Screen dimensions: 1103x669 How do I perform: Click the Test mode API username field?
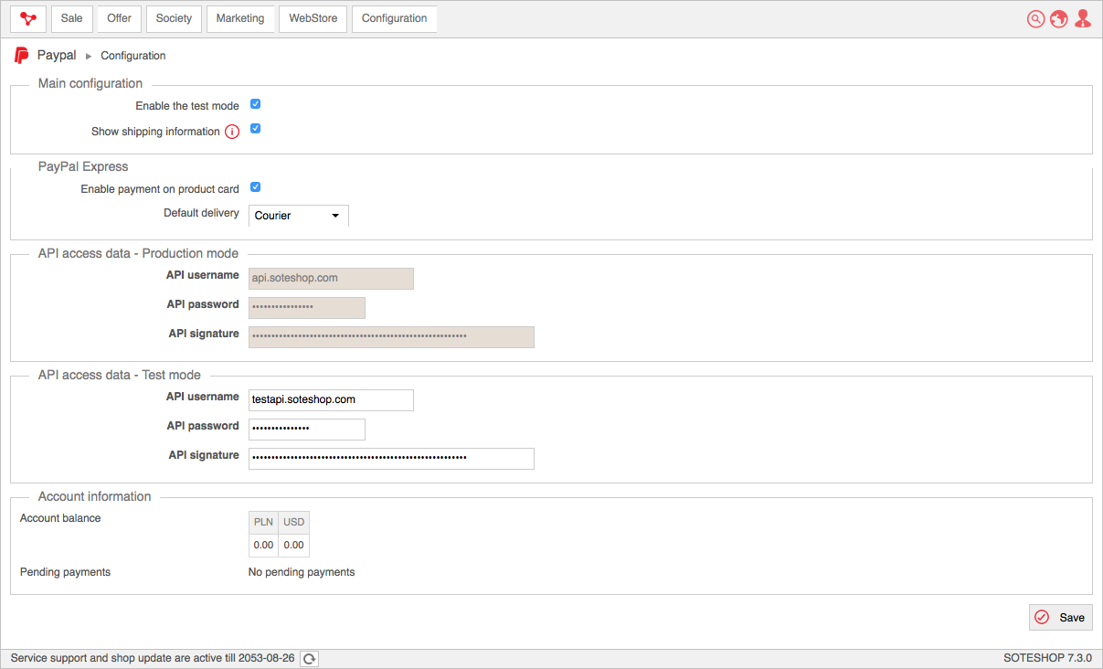click(x=331, y=400)
